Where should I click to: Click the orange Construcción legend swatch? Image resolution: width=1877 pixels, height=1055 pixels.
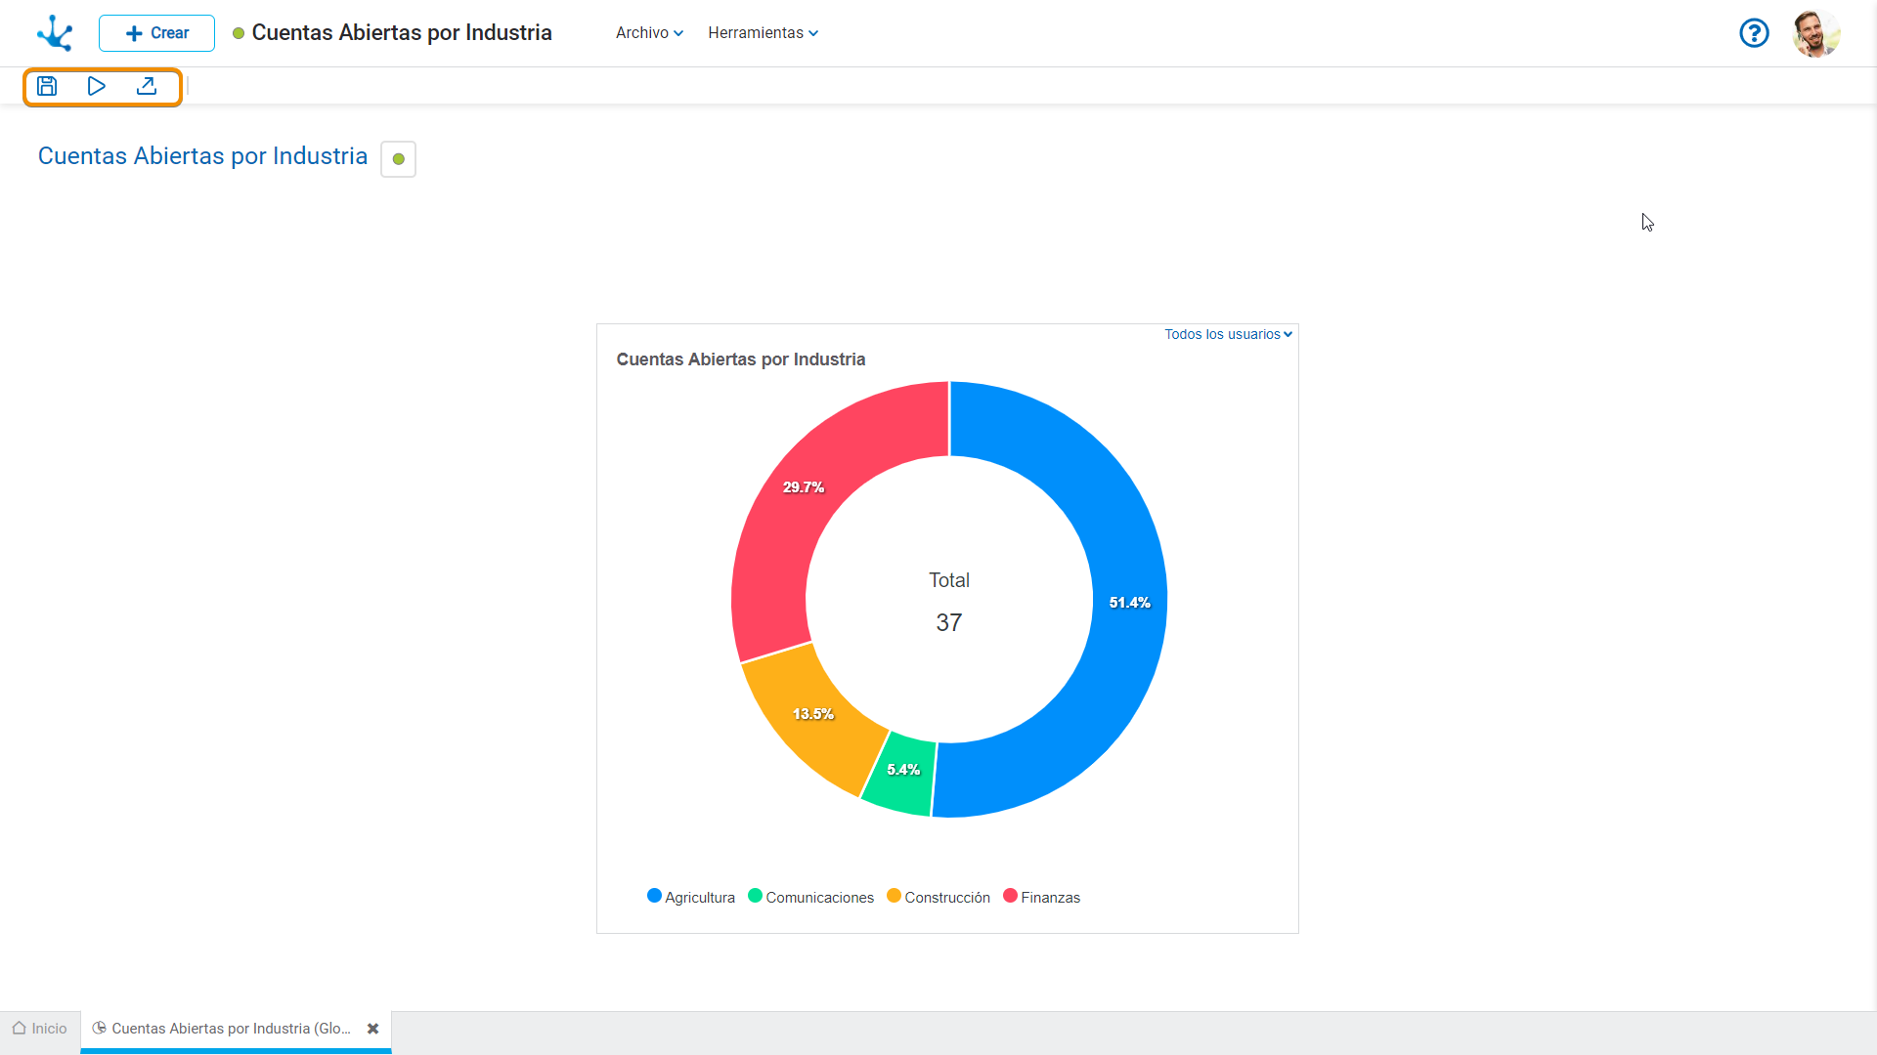(894, 896)
